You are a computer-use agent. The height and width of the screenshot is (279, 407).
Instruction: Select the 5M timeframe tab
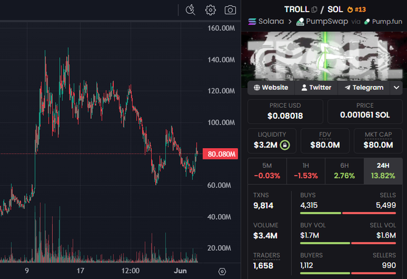267,171
